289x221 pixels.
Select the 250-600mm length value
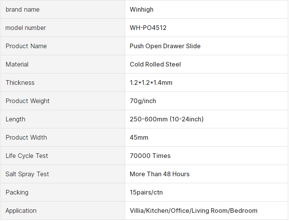167,119
